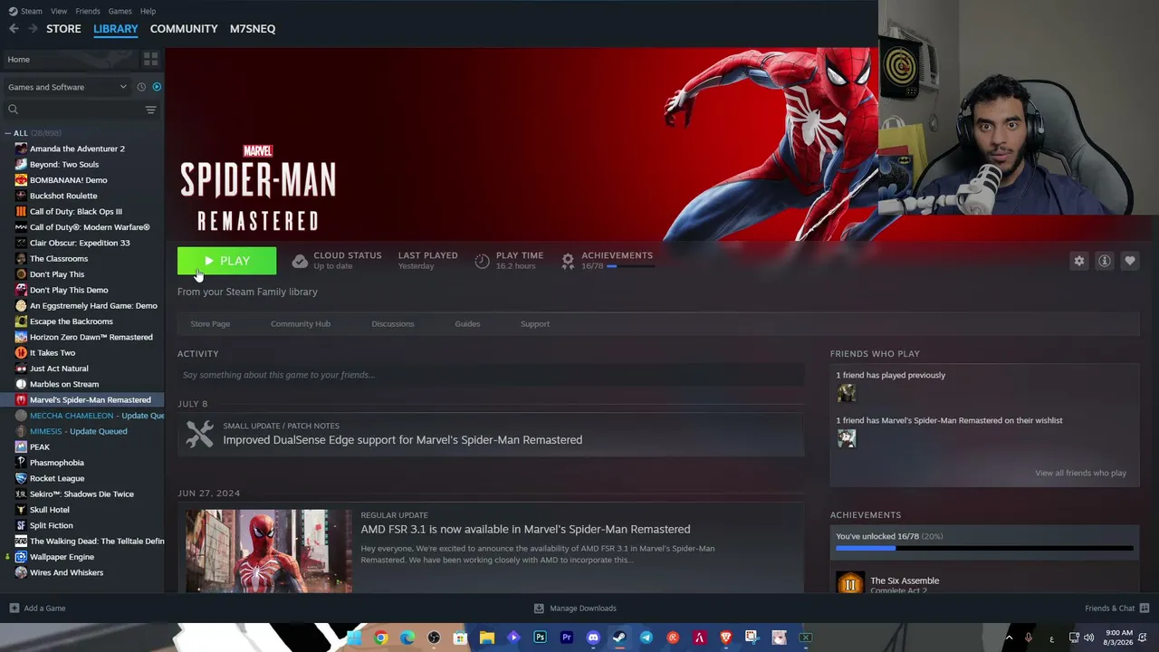Open Photoshop from the taskbar

(x=540, y=638)
